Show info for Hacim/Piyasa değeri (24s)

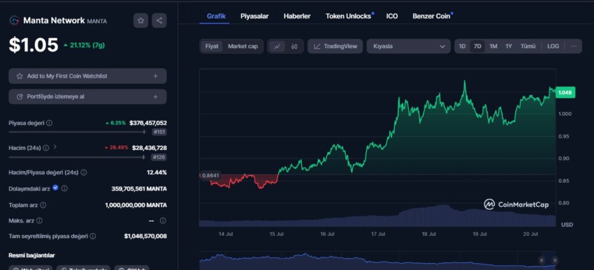84,172
